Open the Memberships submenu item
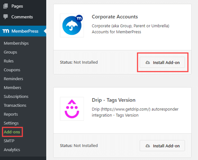This screenshot has width=198, height=160. pyautogui.click(x=16, y=43)
